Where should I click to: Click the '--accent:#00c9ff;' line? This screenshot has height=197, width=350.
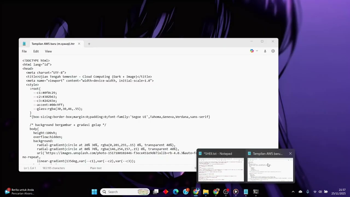tap(49, 105)
